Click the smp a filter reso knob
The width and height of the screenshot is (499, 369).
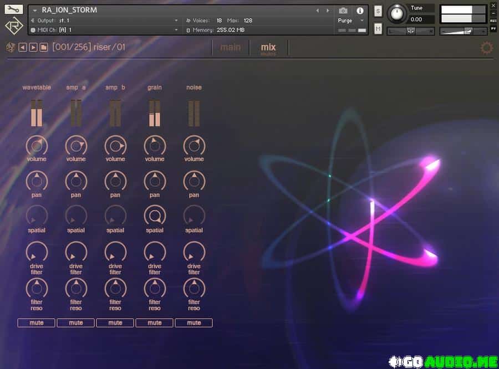[x=76, y=289]
